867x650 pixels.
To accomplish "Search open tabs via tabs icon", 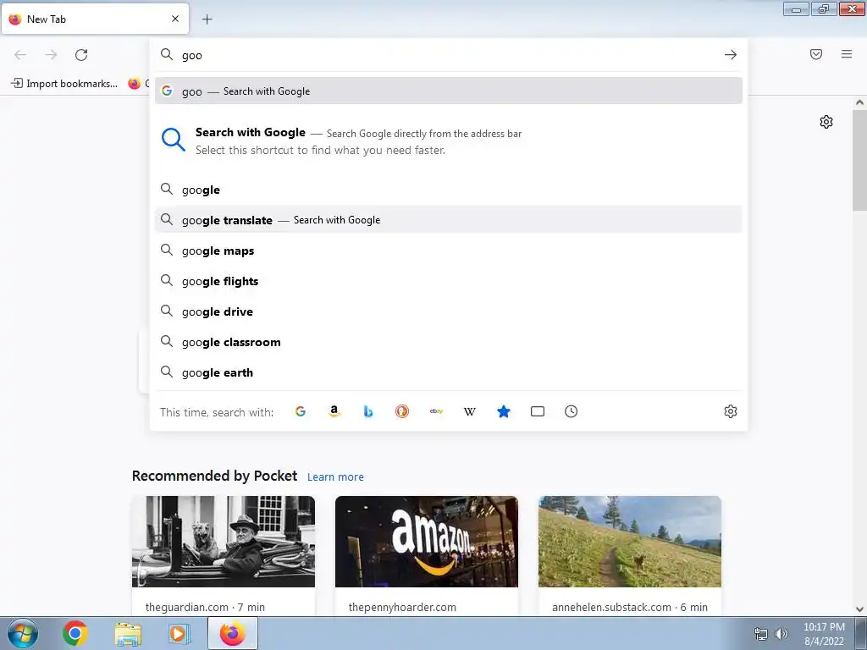I will coord(538,411).
